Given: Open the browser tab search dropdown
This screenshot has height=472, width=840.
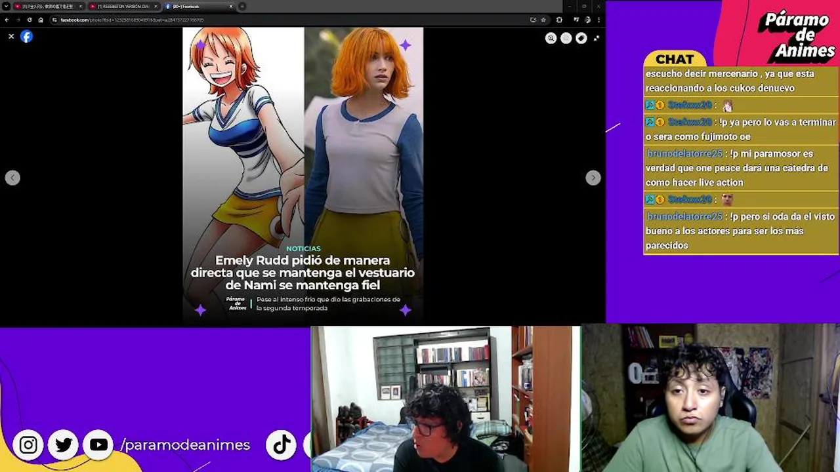Looking at the screenshot, I should tap(6, 6).
